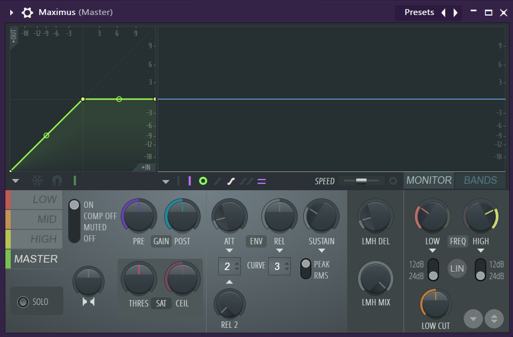Toggle the double curve icon

point(246,181)
